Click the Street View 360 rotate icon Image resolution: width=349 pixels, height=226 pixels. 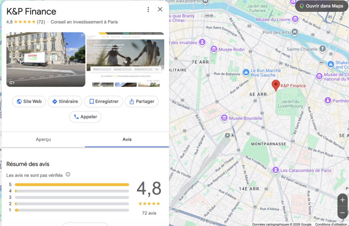pos(12,83)
